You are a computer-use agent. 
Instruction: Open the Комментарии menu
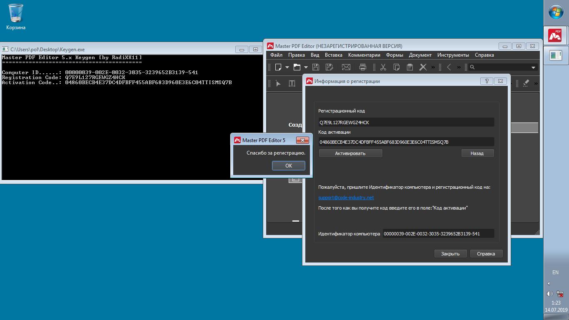[x=364, y=55]
